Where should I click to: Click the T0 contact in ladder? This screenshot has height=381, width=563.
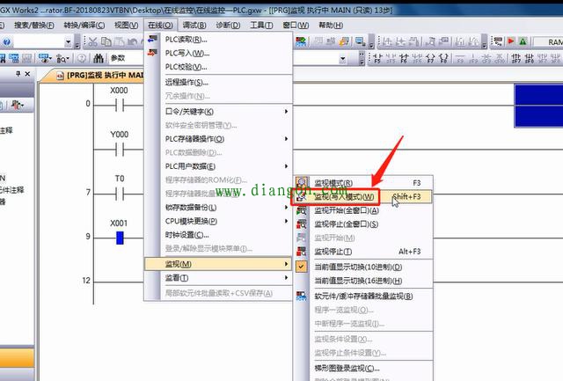point(120,194)
